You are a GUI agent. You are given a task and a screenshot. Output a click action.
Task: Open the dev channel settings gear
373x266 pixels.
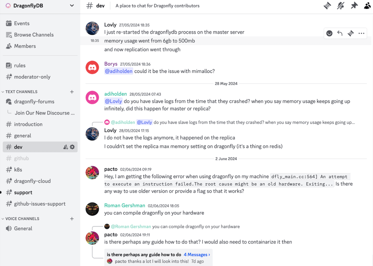pos(72,147)
